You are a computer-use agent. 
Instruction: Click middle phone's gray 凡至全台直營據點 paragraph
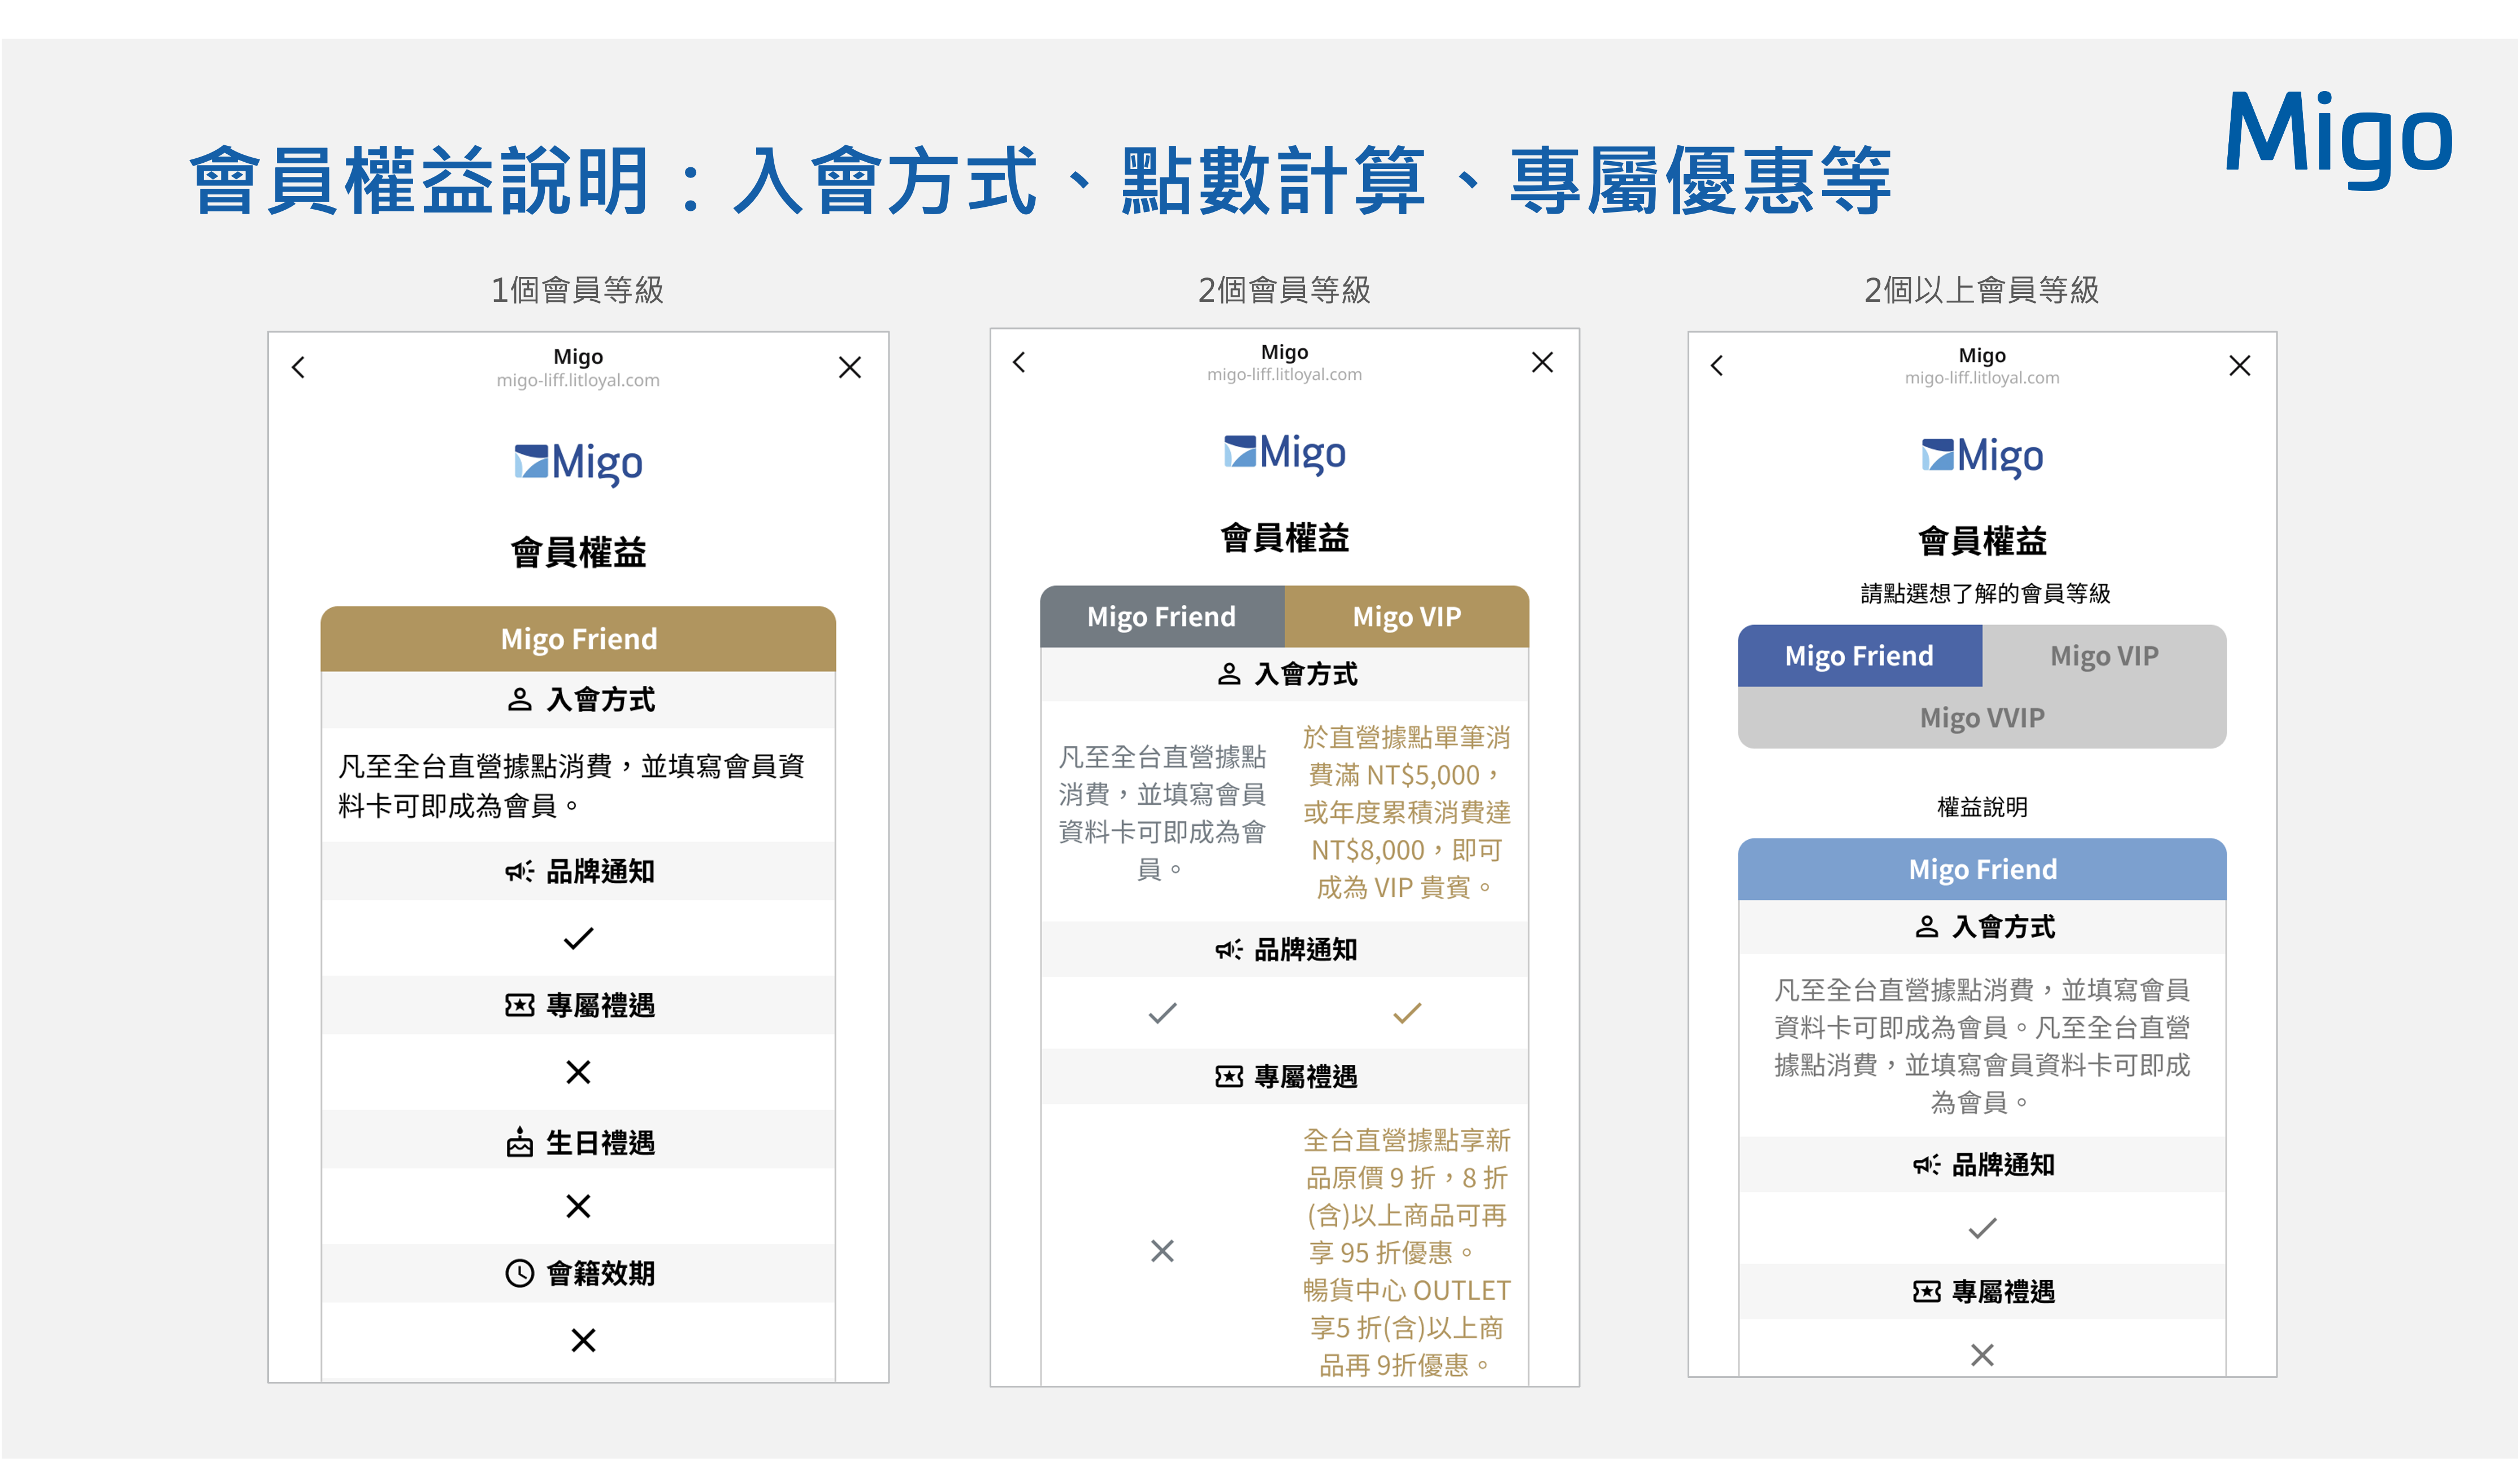[1162, 812]
